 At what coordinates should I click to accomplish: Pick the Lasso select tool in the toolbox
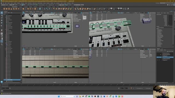[x=2, y=15]
